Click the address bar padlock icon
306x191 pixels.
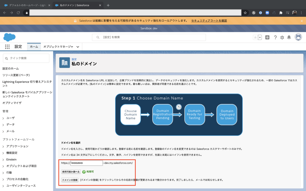(27, 12)
